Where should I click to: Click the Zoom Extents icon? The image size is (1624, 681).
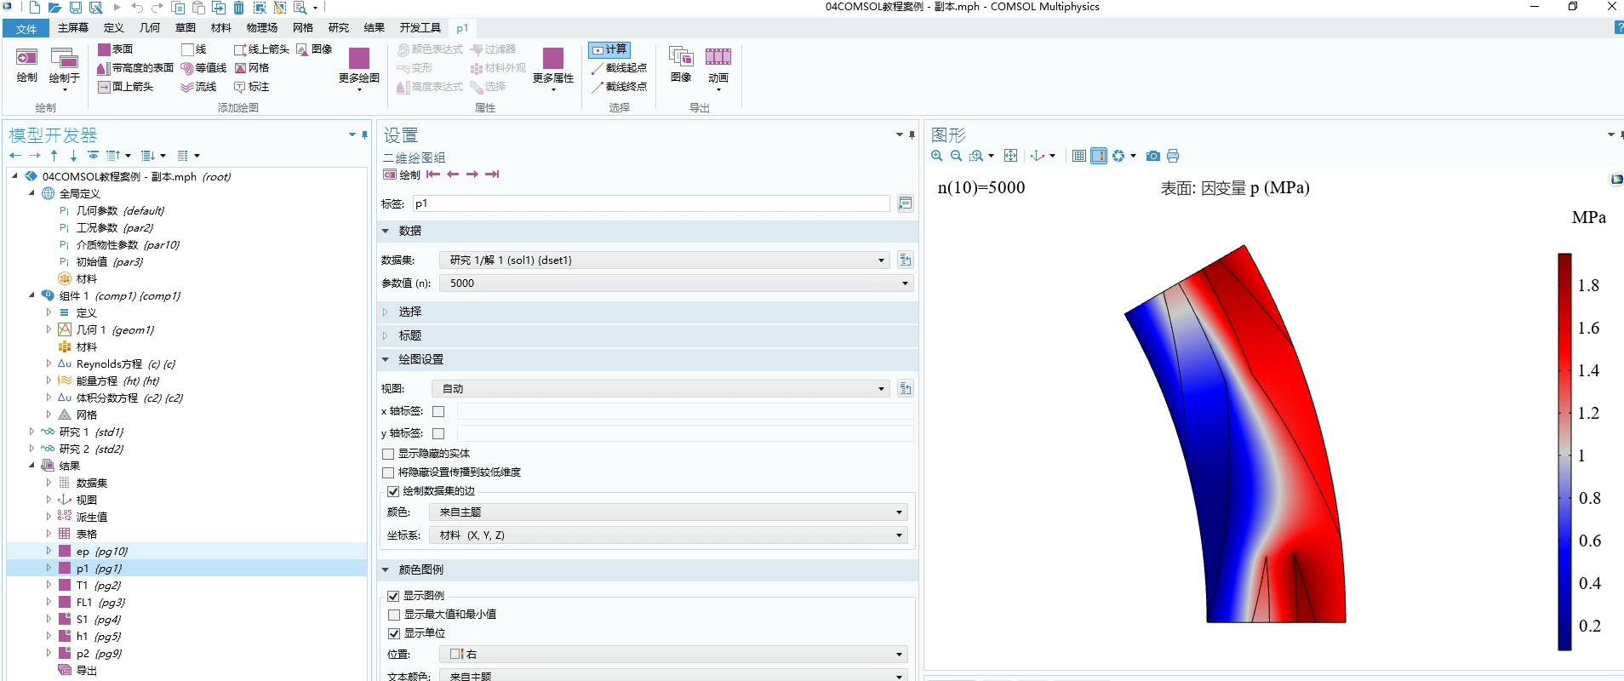1011,156
